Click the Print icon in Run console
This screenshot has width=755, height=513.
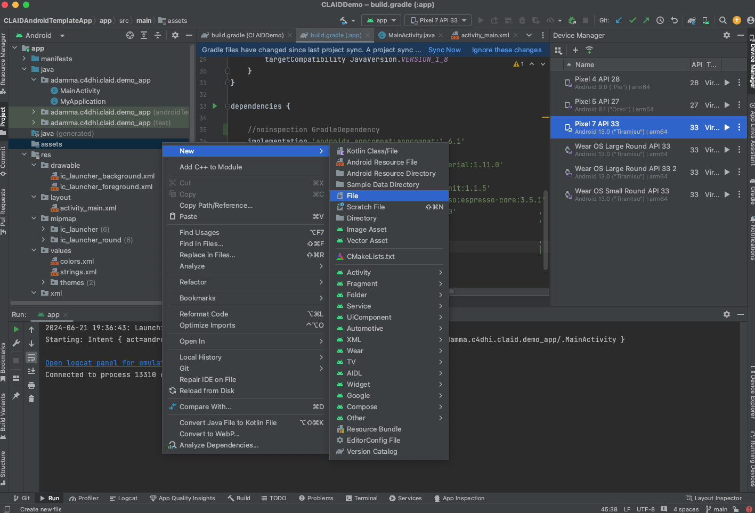point(31,385)
